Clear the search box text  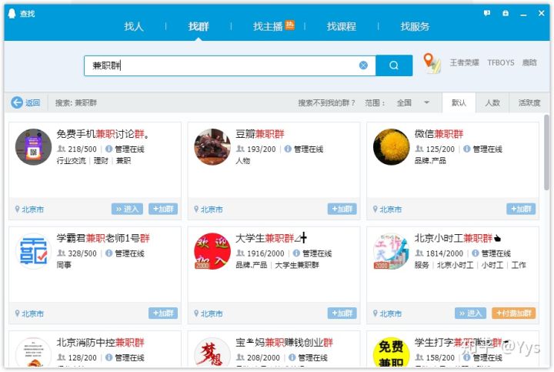[363, 65]
